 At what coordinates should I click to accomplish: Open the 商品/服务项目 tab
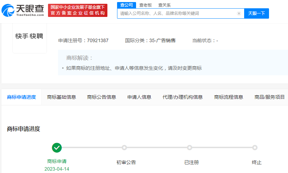[x=269, y=97]
